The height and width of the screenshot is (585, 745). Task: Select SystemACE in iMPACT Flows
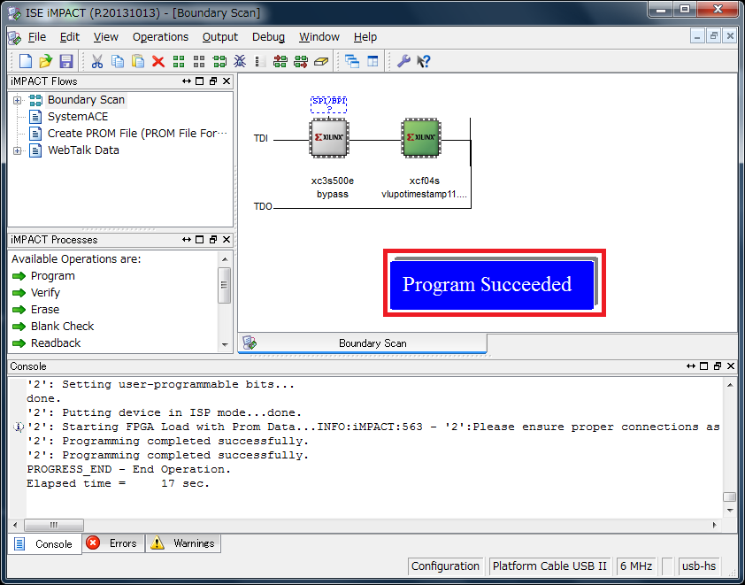tap(78, 117)
